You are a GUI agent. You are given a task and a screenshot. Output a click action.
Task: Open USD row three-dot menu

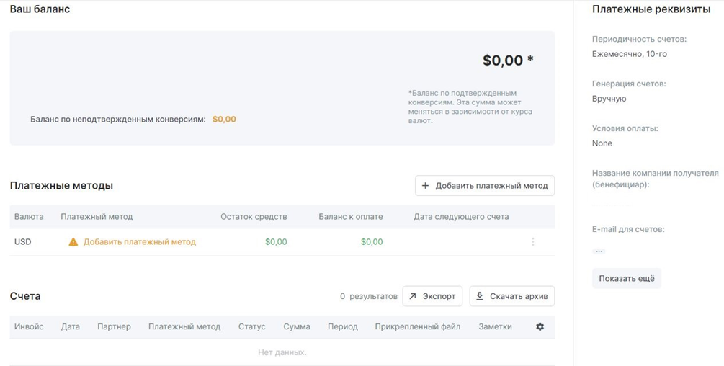click(x=533, y=242)
